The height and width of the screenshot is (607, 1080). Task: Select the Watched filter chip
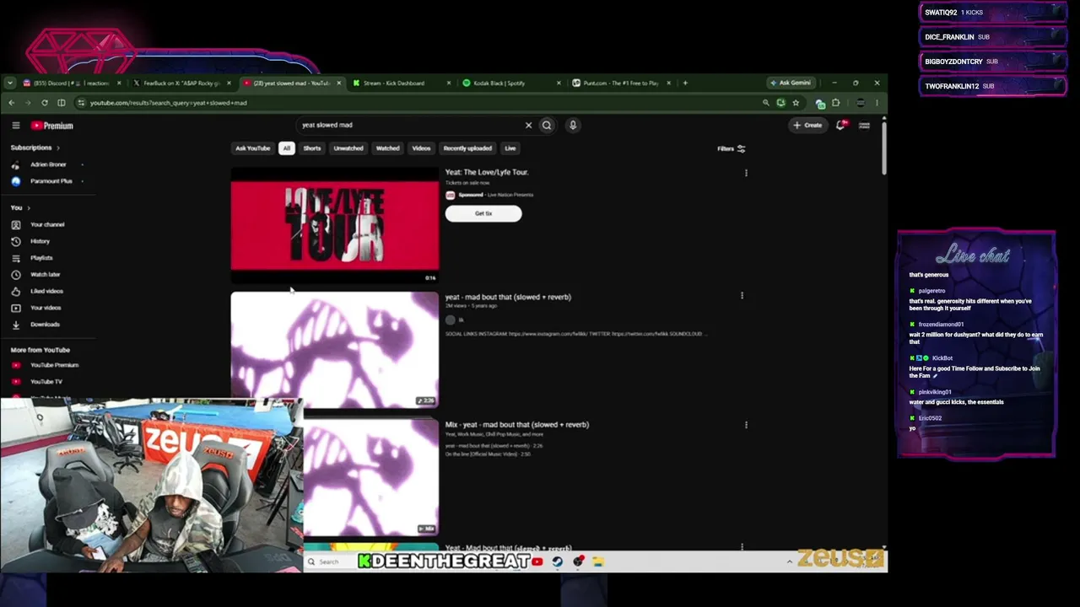388,148
